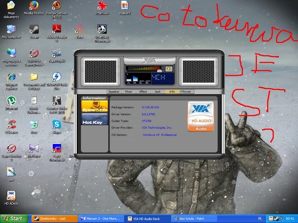Open Nowy Dokument text file icon

point(34,105)
